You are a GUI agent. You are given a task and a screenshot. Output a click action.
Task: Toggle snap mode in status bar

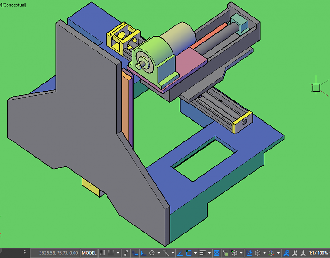(x=111, y=253)
